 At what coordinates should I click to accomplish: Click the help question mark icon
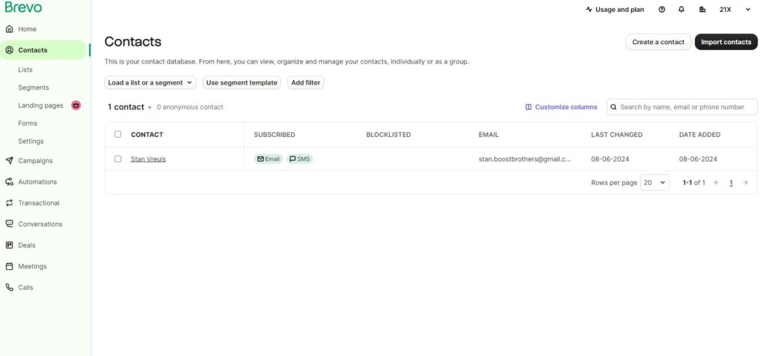tap(662, 10)
